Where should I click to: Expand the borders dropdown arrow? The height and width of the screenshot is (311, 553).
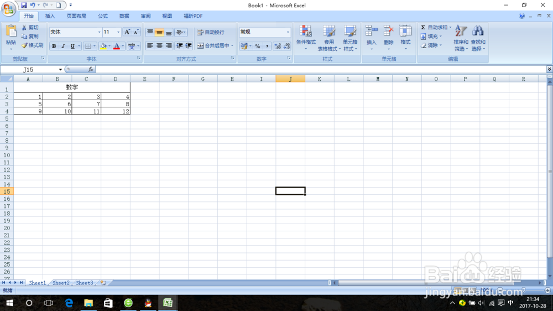click(94, 46)
